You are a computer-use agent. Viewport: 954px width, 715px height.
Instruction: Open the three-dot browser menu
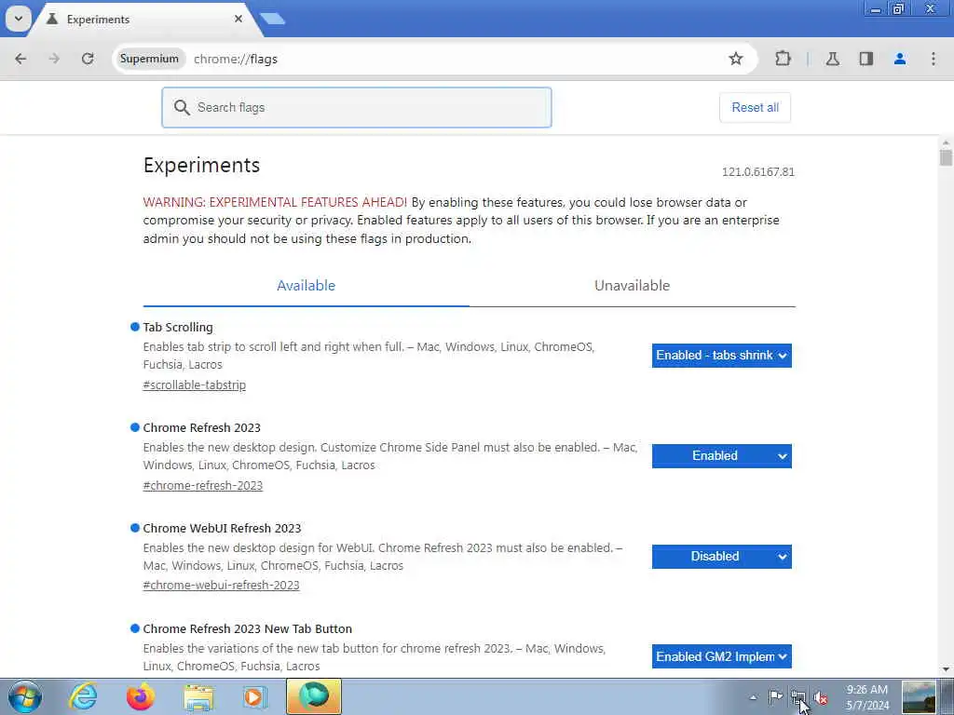(x=934, y=59)
